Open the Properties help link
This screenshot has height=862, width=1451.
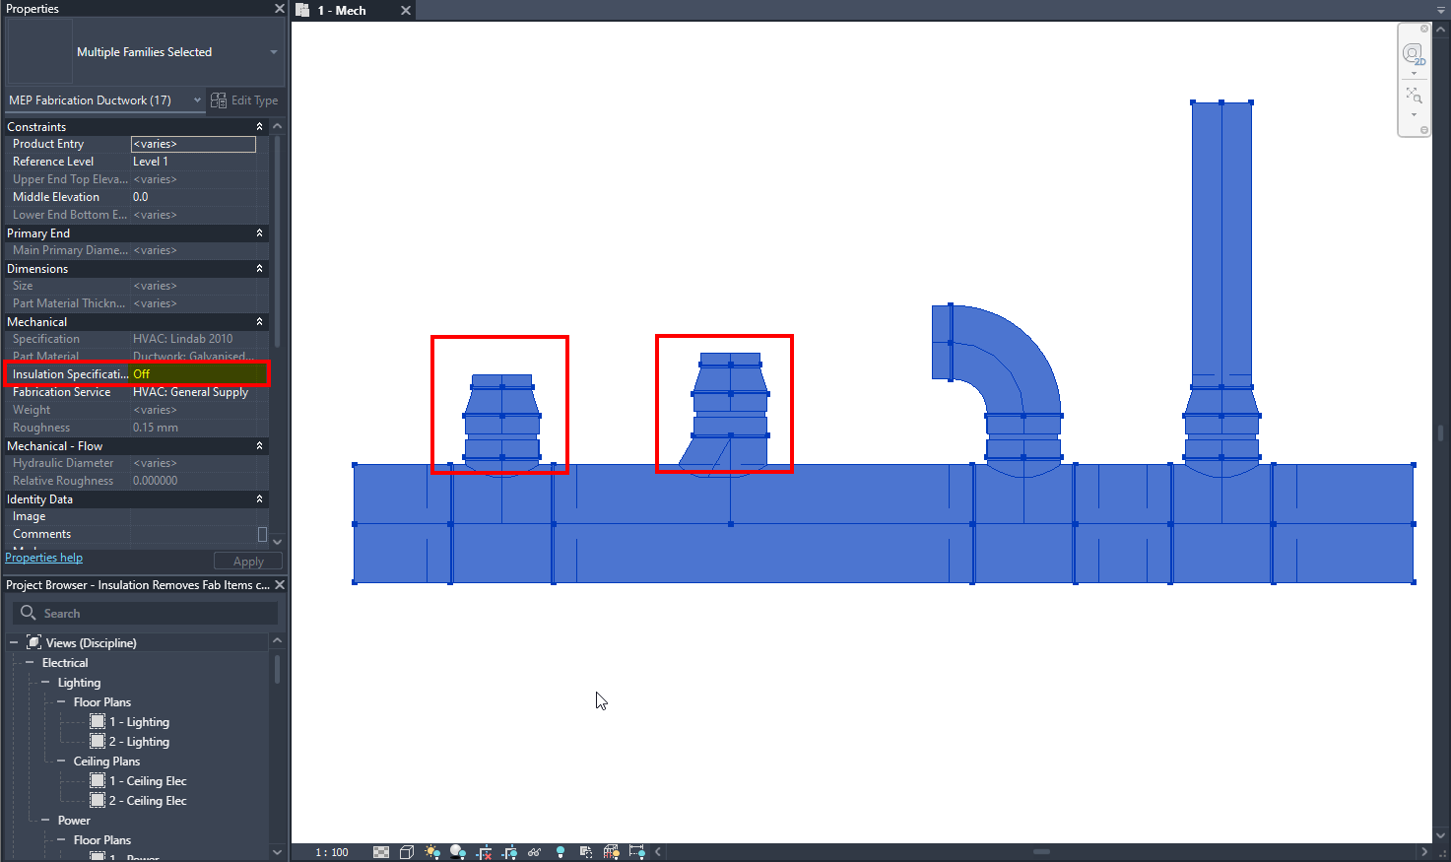tap(43, 558)
